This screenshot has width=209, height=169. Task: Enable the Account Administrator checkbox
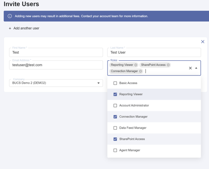tap(115, 105)
